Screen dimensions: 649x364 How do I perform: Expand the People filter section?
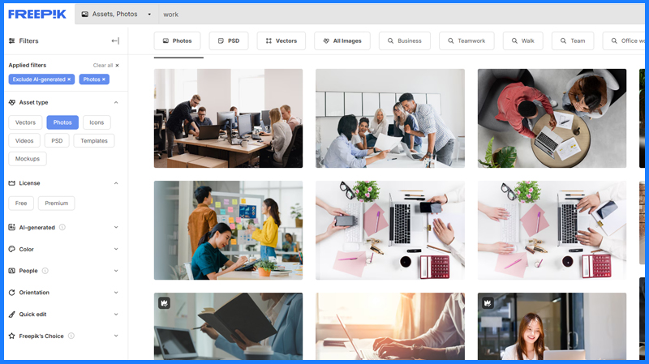coord(116,271)
